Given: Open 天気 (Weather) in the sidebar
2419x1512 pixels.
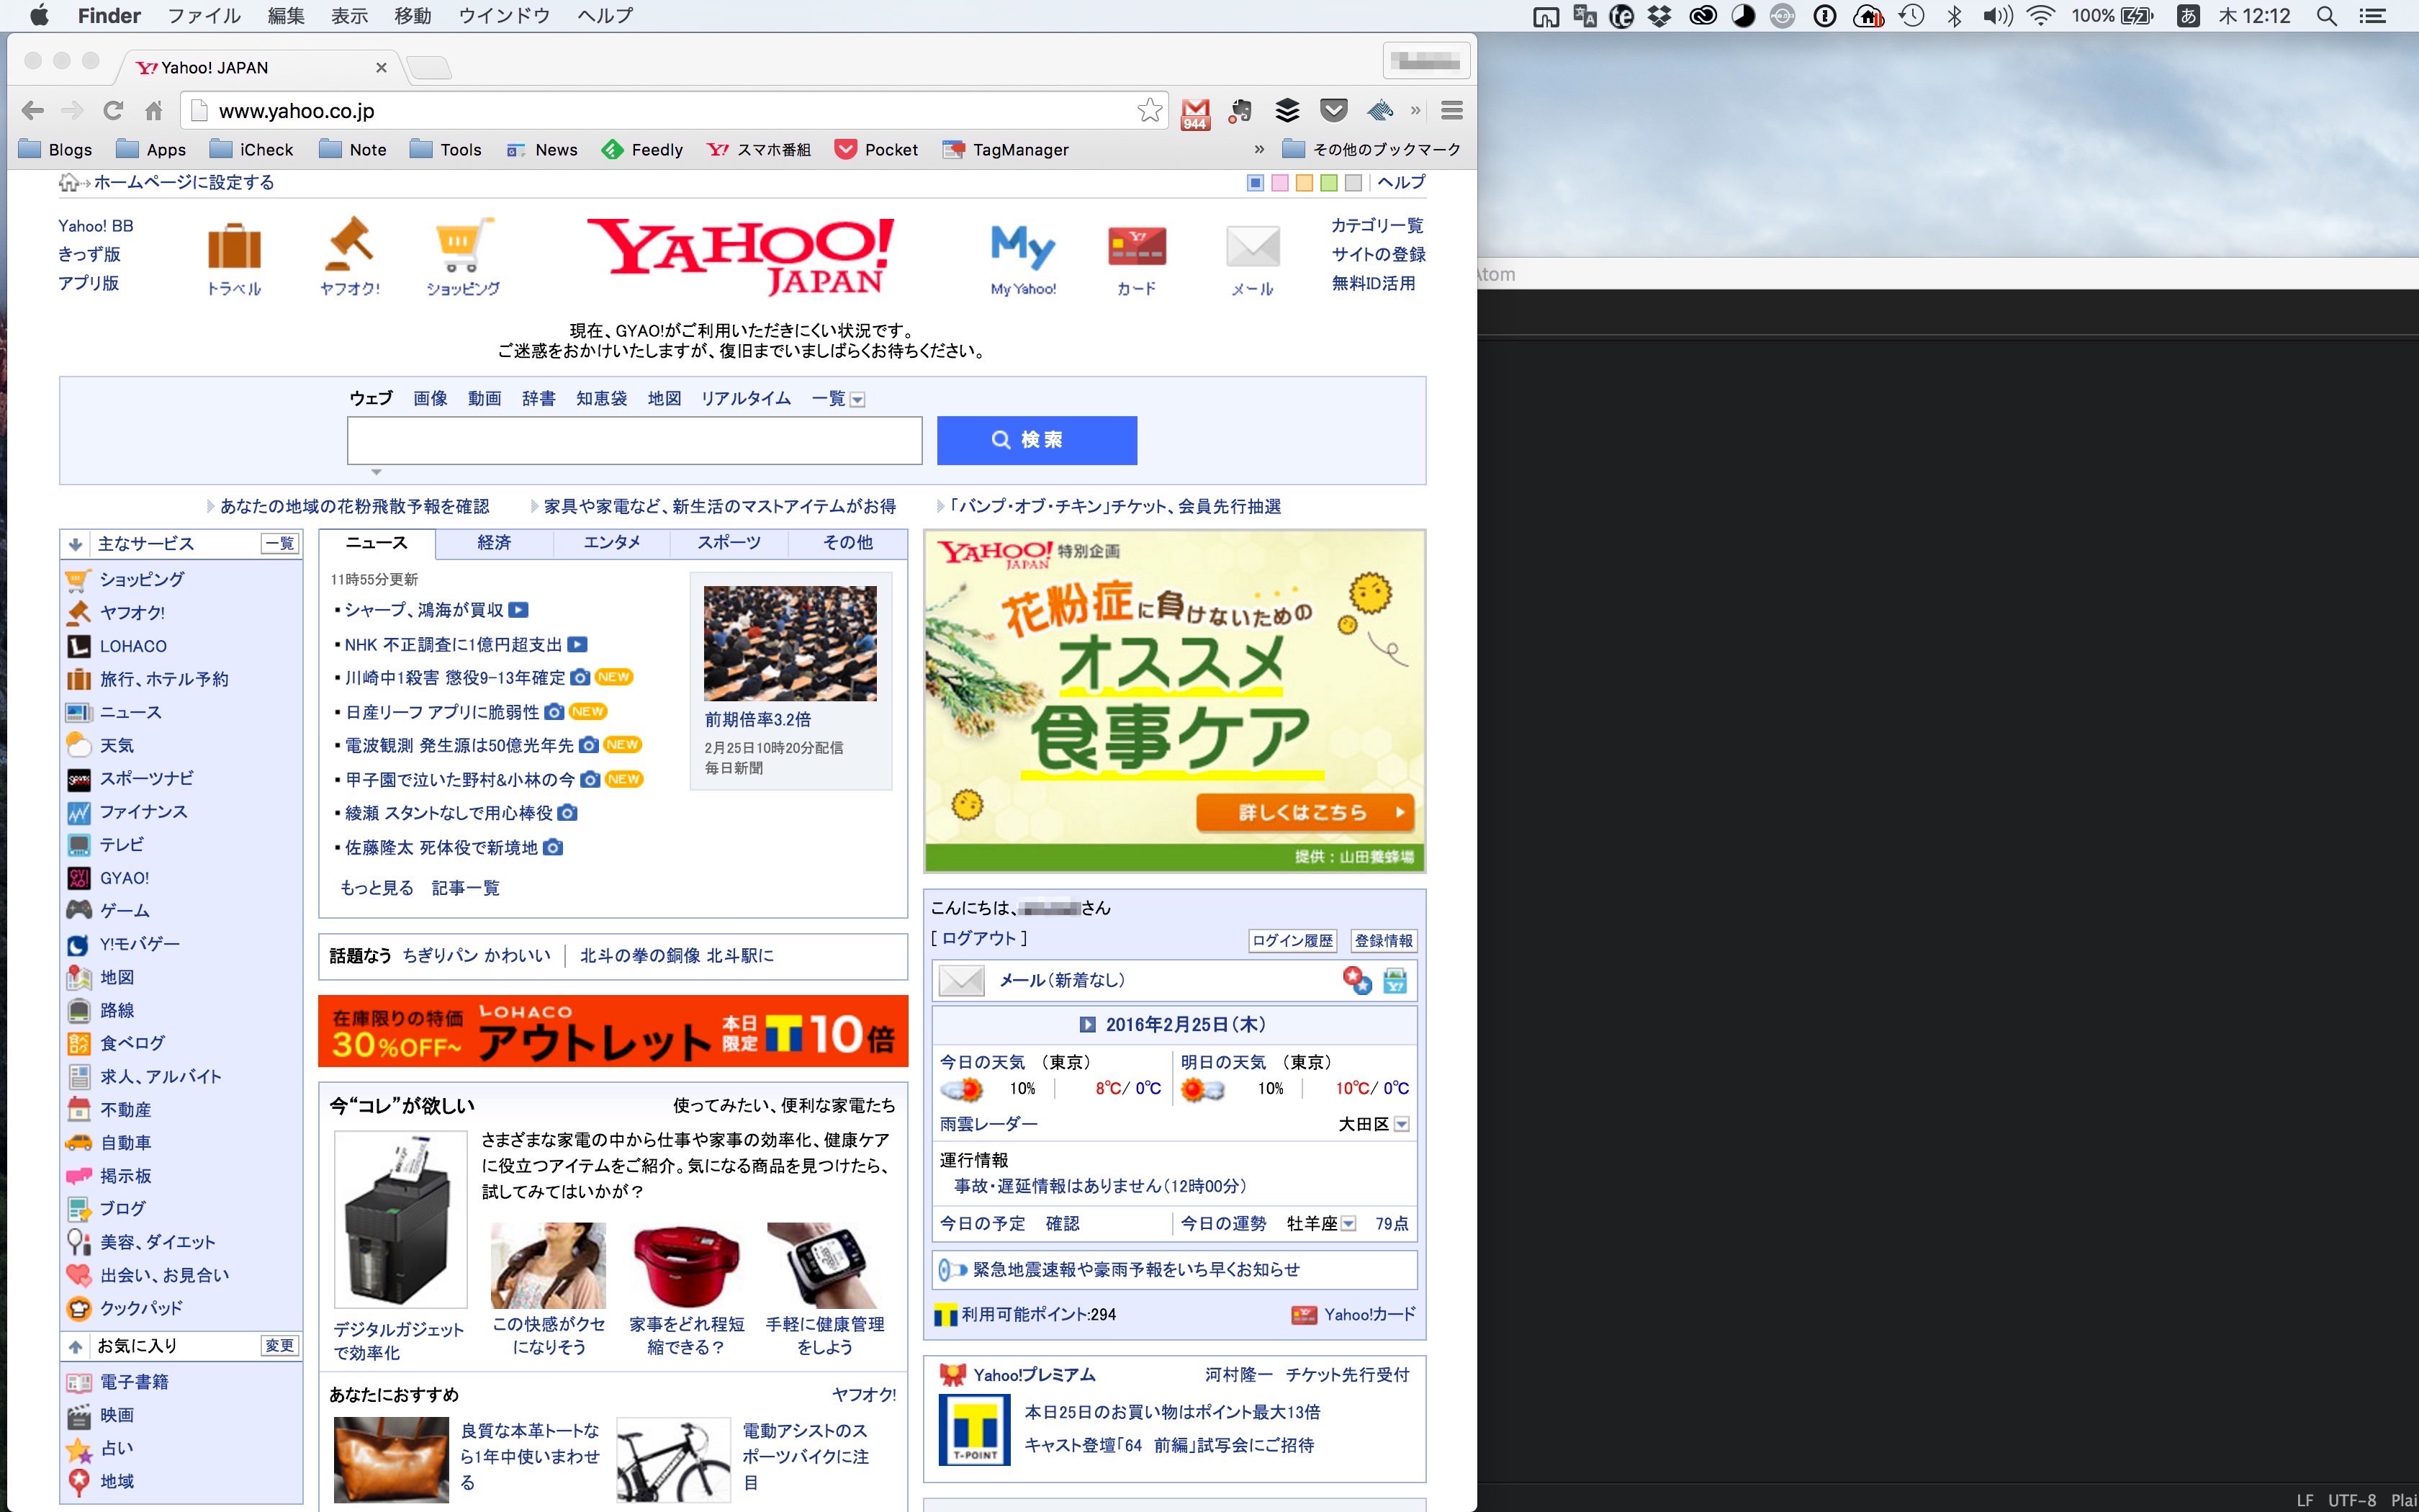Looking at the screenshot, I should pos(116,745).
